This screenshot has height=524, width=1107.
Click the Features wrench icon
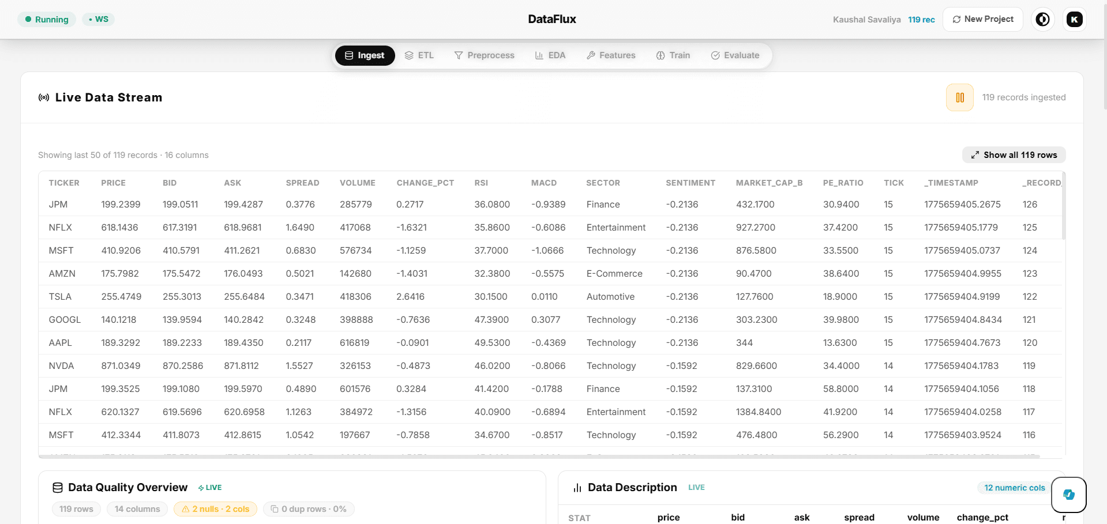pyautogui.click(x=591, y=55)
